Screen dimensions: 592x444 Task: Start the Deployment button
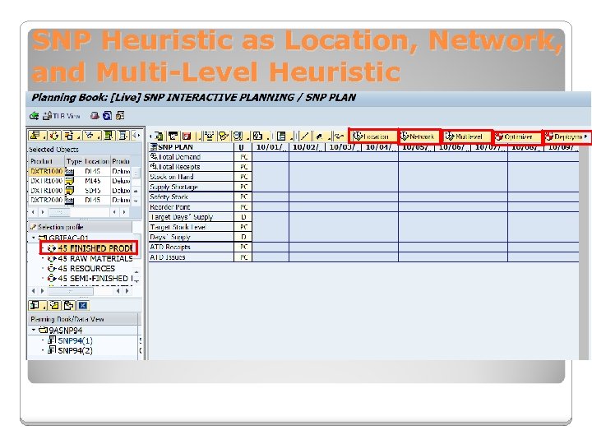point(565,137)
